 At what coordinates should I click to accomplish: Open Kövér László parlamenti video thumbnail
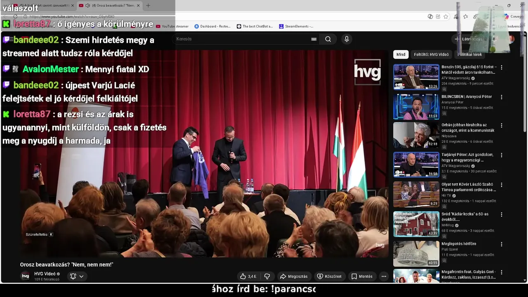pos(416,195)
